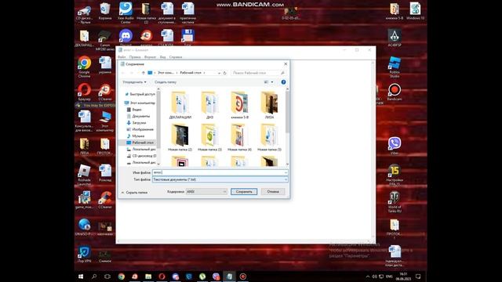Screen dimensions: 502x282
Task: Select Музыка in navigation pane
Action: (x=136, y=136)
